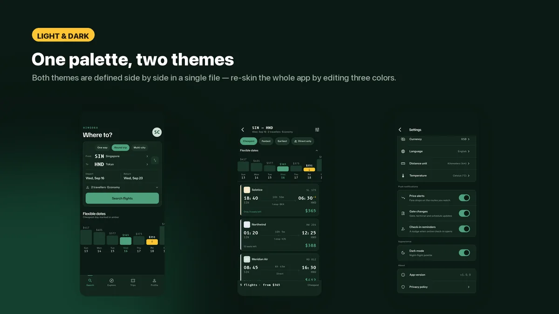The width and height of the screenshot is (559, 314).
Task: Open the Northwind $388 flight card
Action: point(279,234)
